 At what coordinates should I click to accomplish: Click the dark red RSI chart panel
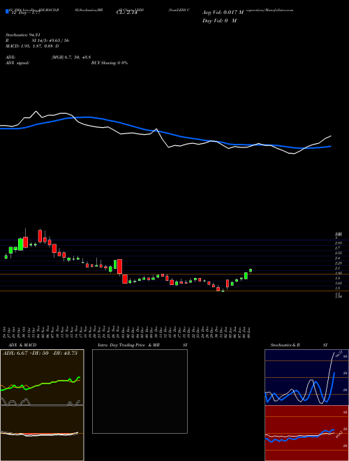pyautogui.click(x=306, y=433)
